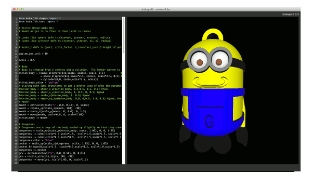
Task: Click line 'dungerees = scale_xy(scale_z(minion_body'
Action: [x=67, y=131]
